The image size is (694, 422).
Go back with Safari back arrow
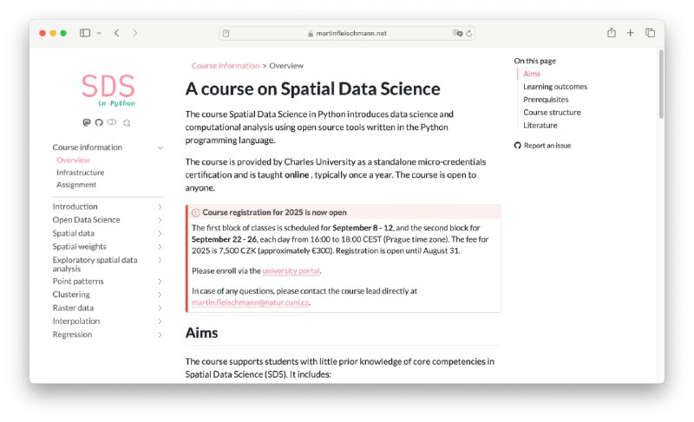117,33
